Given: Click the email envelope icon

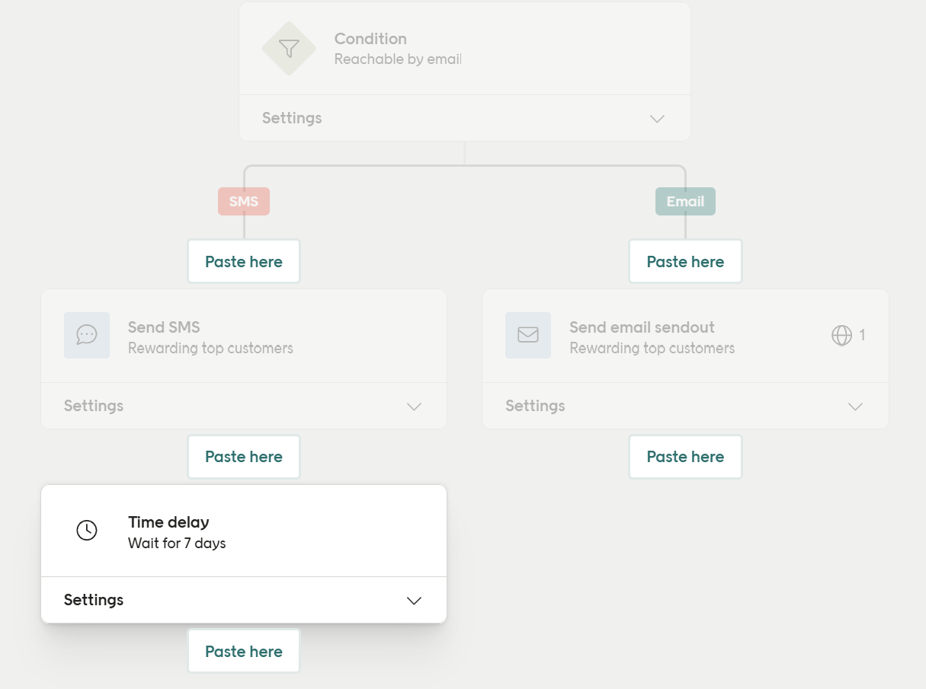Looking at the screenshot, I should [528, 335].
